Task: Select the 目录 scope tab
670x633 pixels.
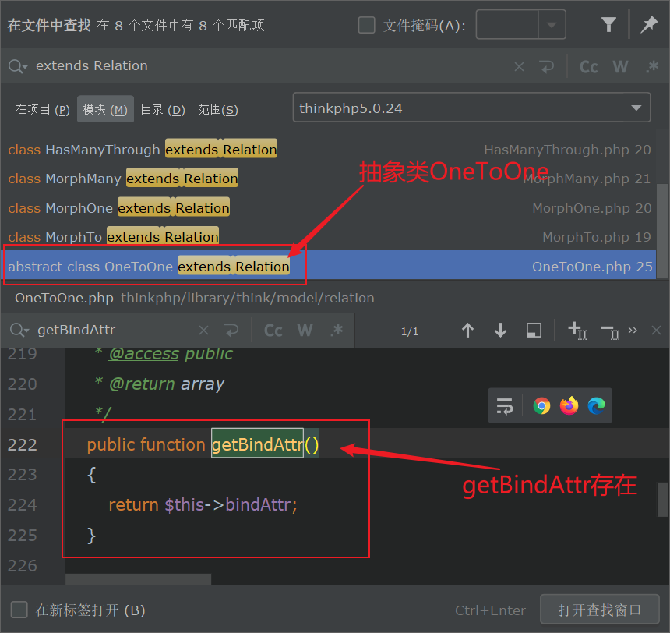Action: [x=162, y=110]
